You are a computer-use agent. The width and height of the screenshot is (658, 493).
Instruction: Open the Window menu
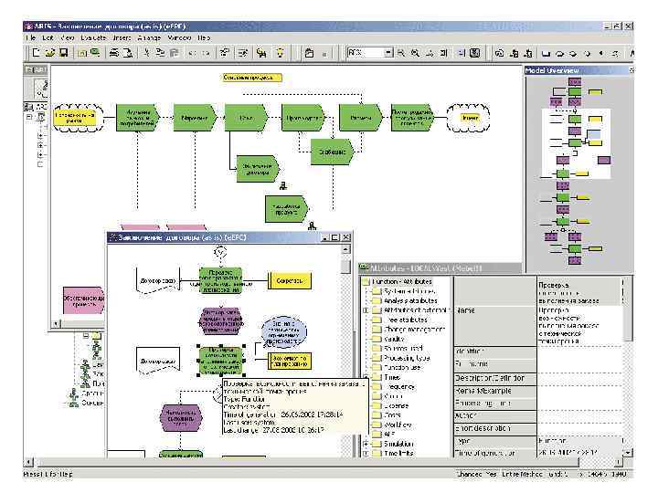[179, 37]
